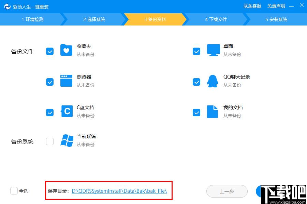Click the app logo in title bar
Screen dimensions: 307x204
pyautogui.click(x=7, y=7)
